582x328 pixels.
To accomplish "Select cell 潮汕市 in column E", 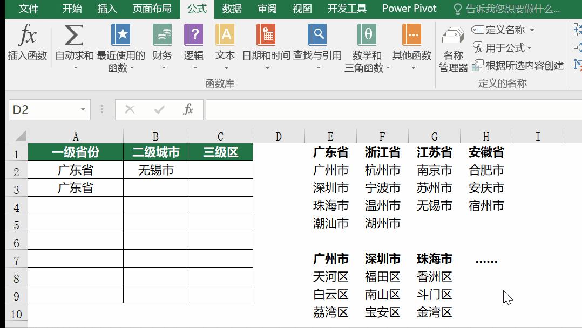I will 330,223.
